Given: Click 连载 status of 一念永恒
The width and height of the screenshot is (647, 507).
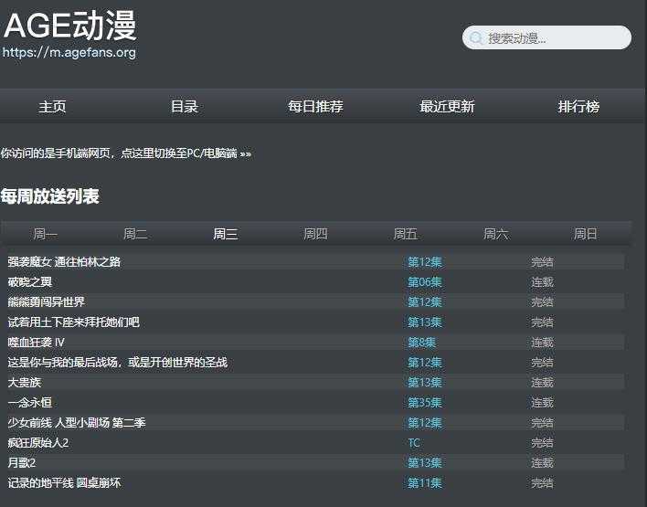Looking at the screenshot, I should point(542,403).
